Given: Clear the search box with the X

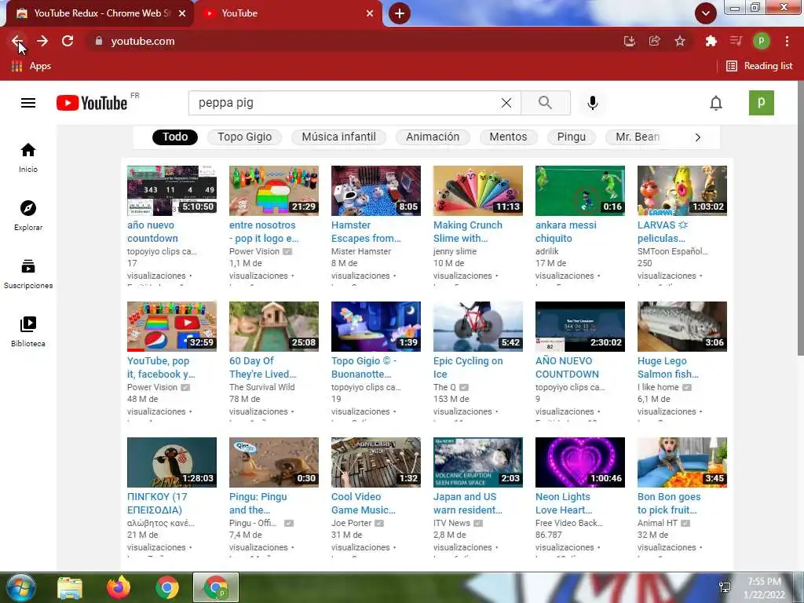Looking at the screenshot, I should [x=506, y=103].
